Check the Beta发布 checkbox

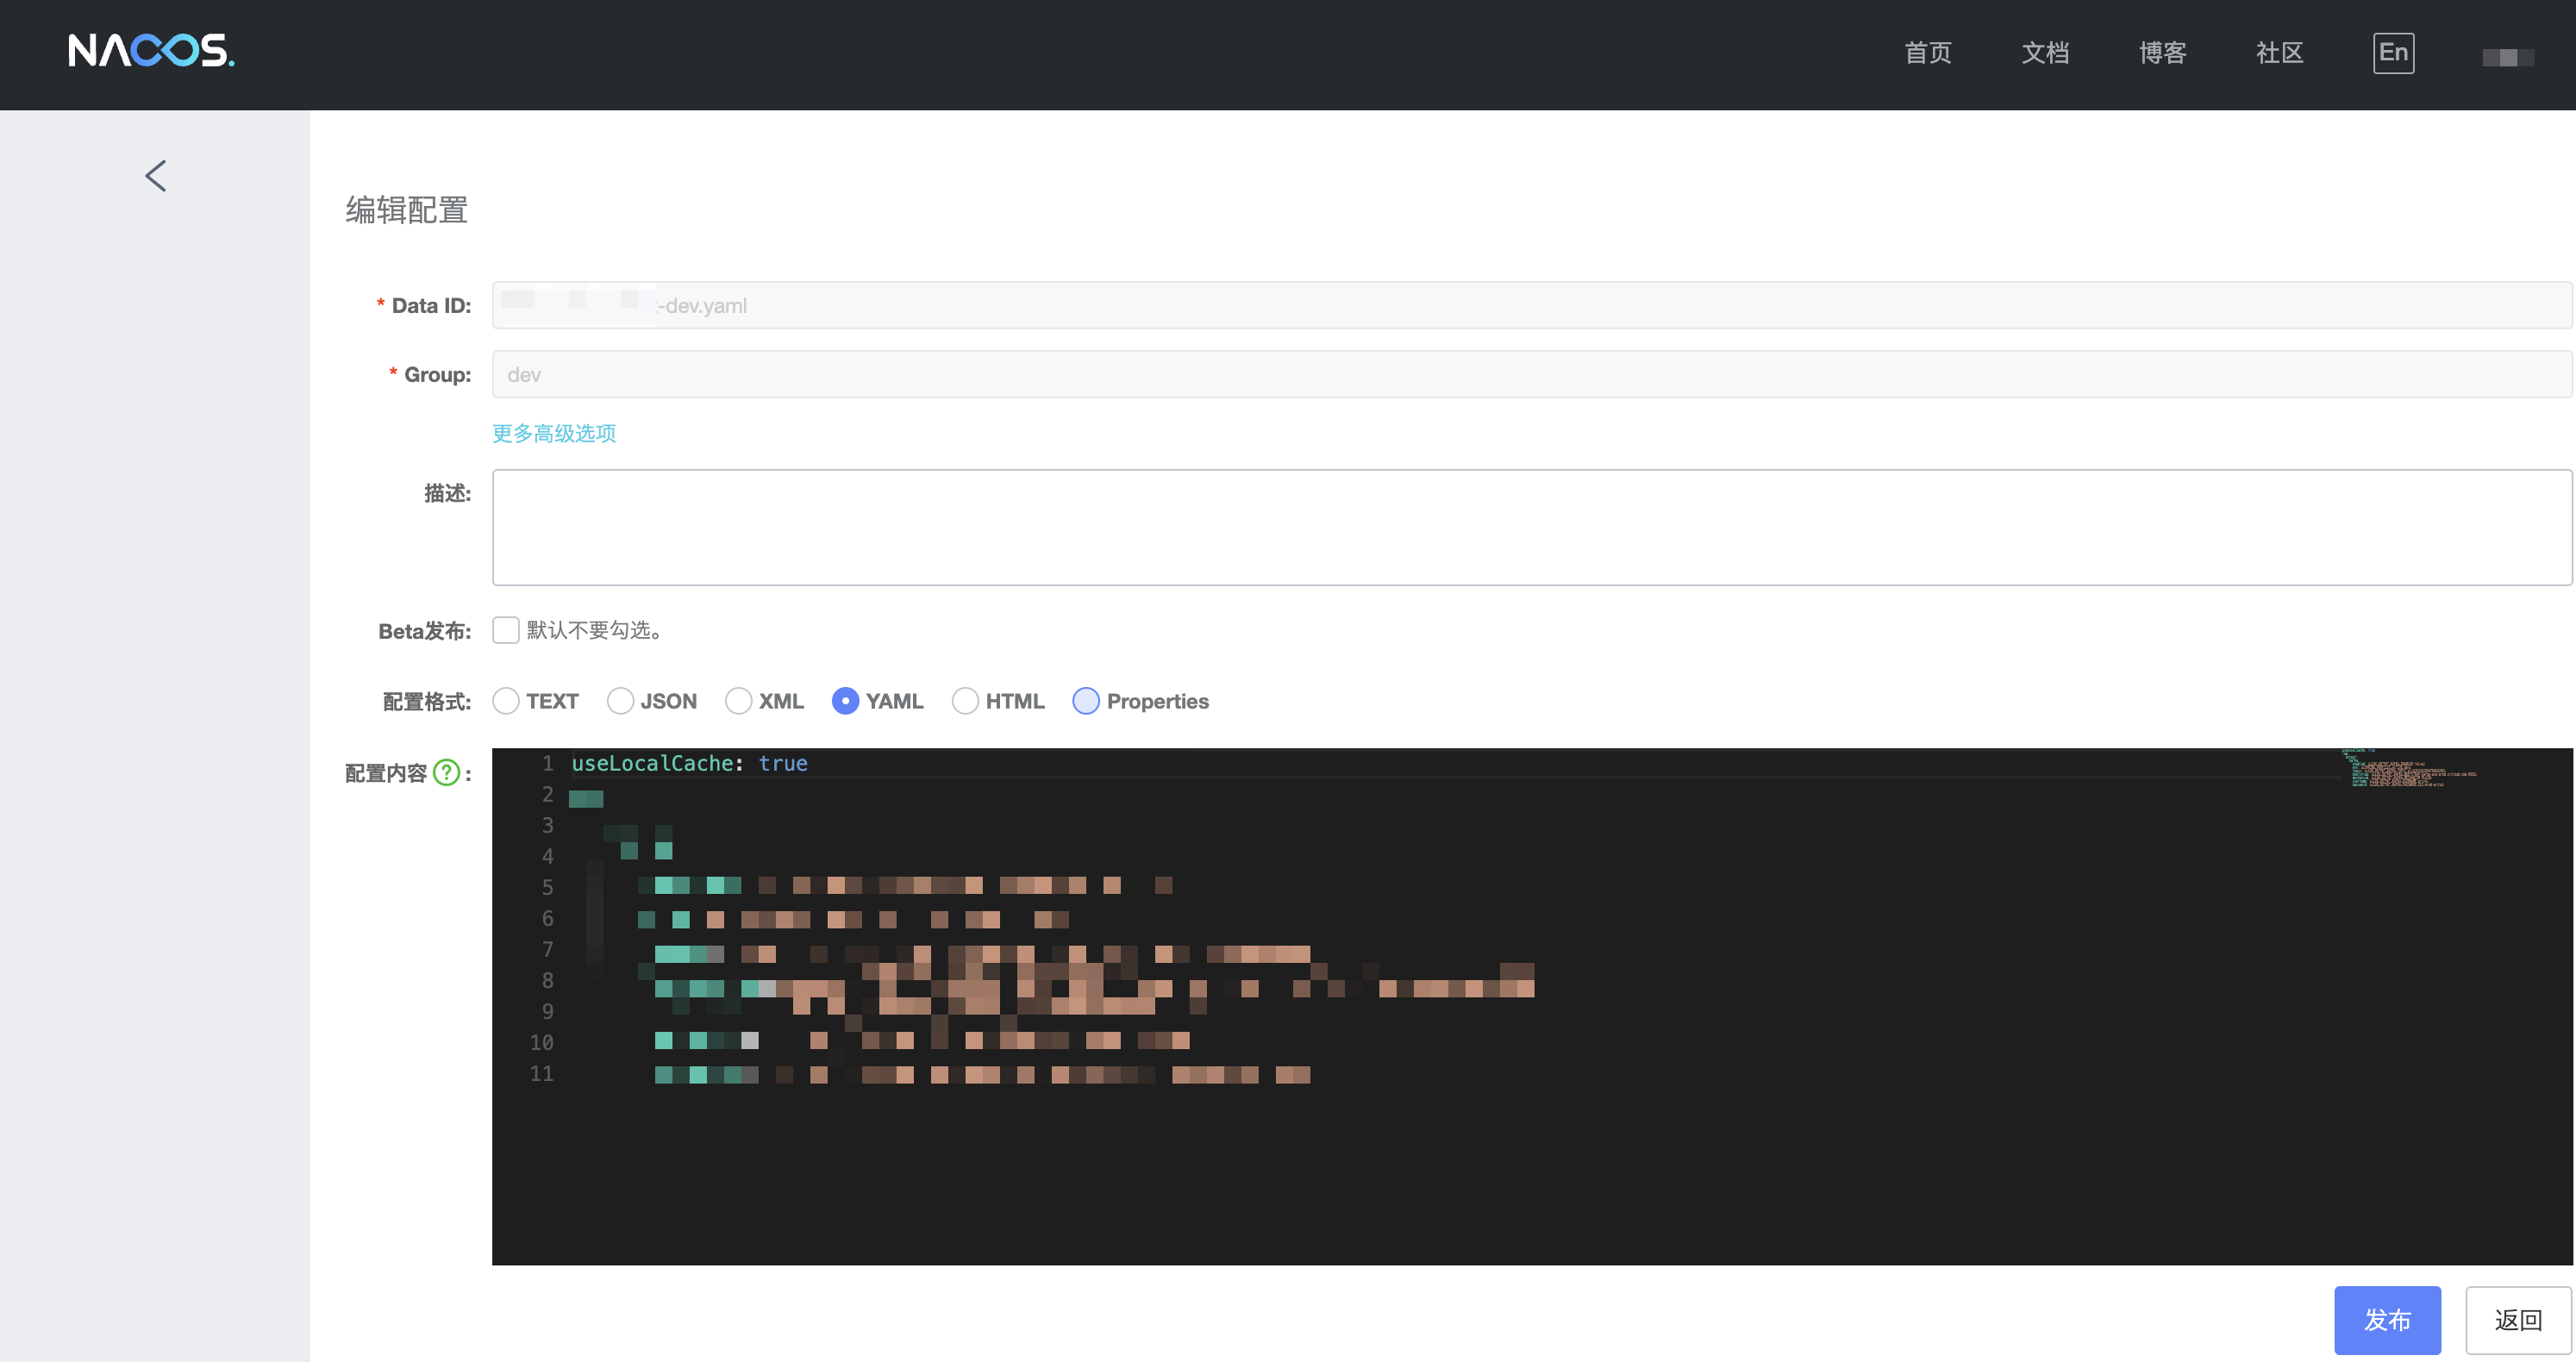(x=506, y=630)
